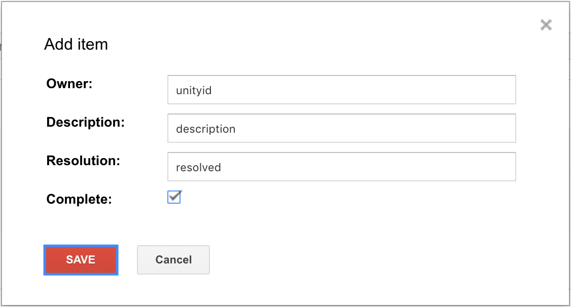Place cursor on the unityid text
Viewport: 571px width, 307px height.
[x=194, y=91]
